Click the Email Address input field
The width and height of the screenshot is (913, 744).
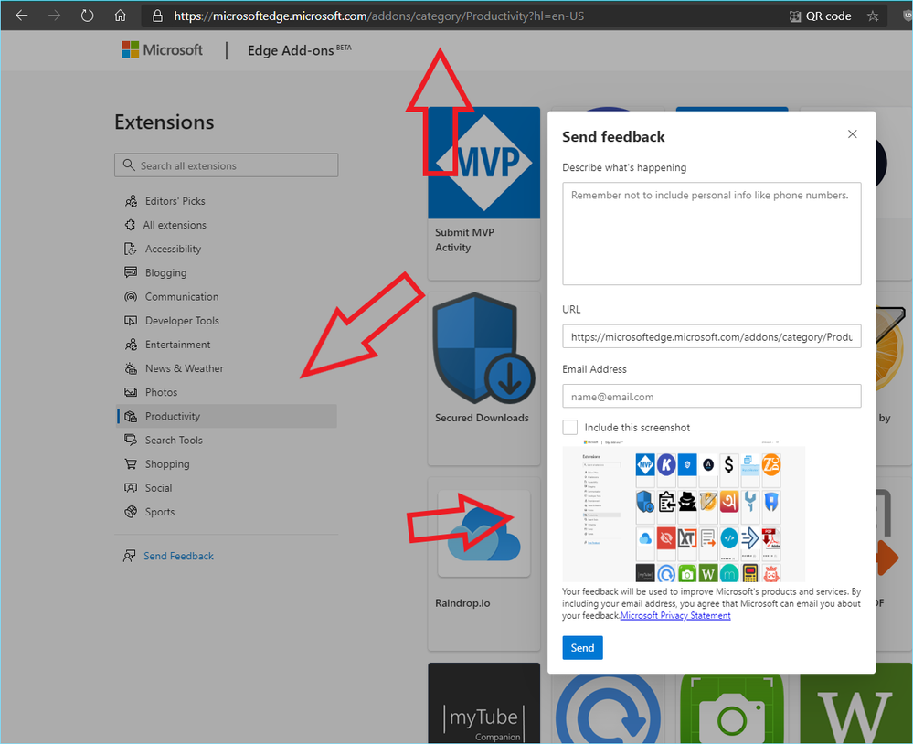coord(712,396)
